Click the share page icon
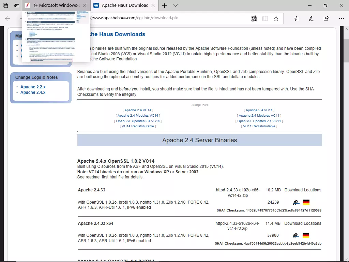349x262 pixels. point(326,18)
